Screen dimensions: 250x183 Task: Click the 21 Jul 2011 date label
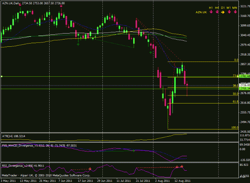click(x=143, y=181)
